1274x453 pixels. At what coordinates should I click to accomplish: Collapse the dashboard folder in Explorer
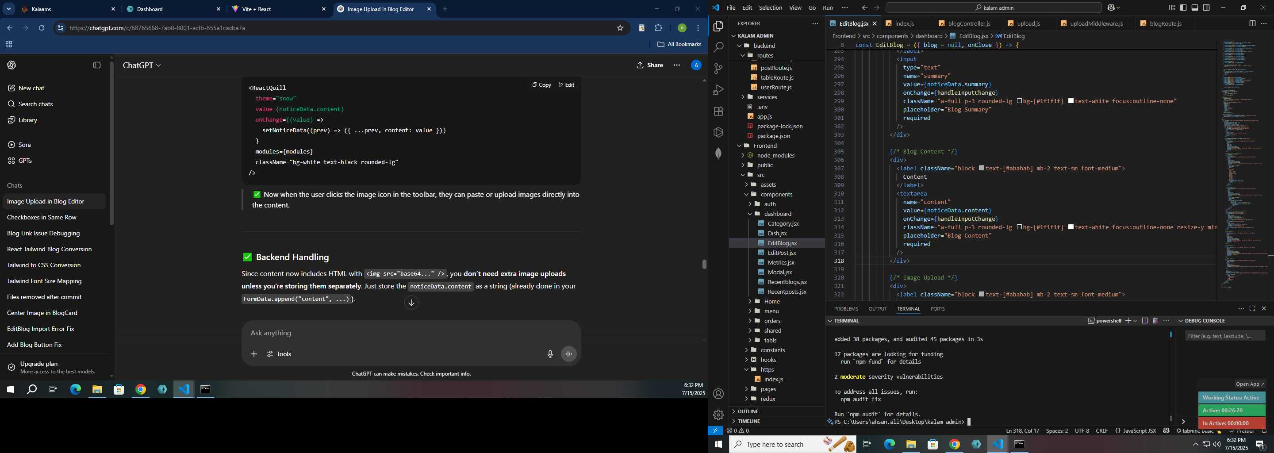(x=750, y=214)
